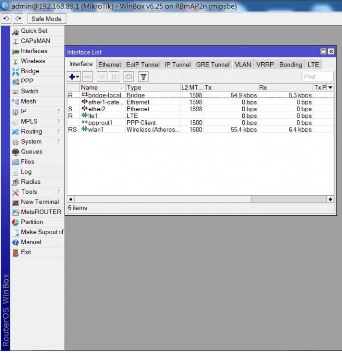Switch to the VLAN tab
342x353 pixels.
[243, 65]
